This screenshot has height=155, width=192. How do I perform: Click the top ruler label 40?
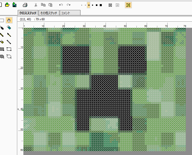[104, 26]
